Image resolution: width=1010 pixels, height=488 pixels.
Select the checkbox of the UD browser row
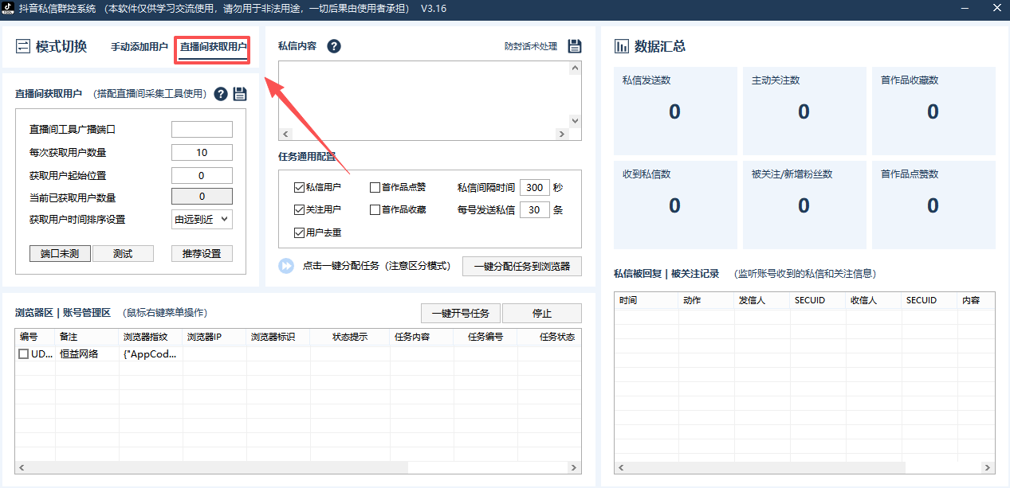click(x=23, y=353)
